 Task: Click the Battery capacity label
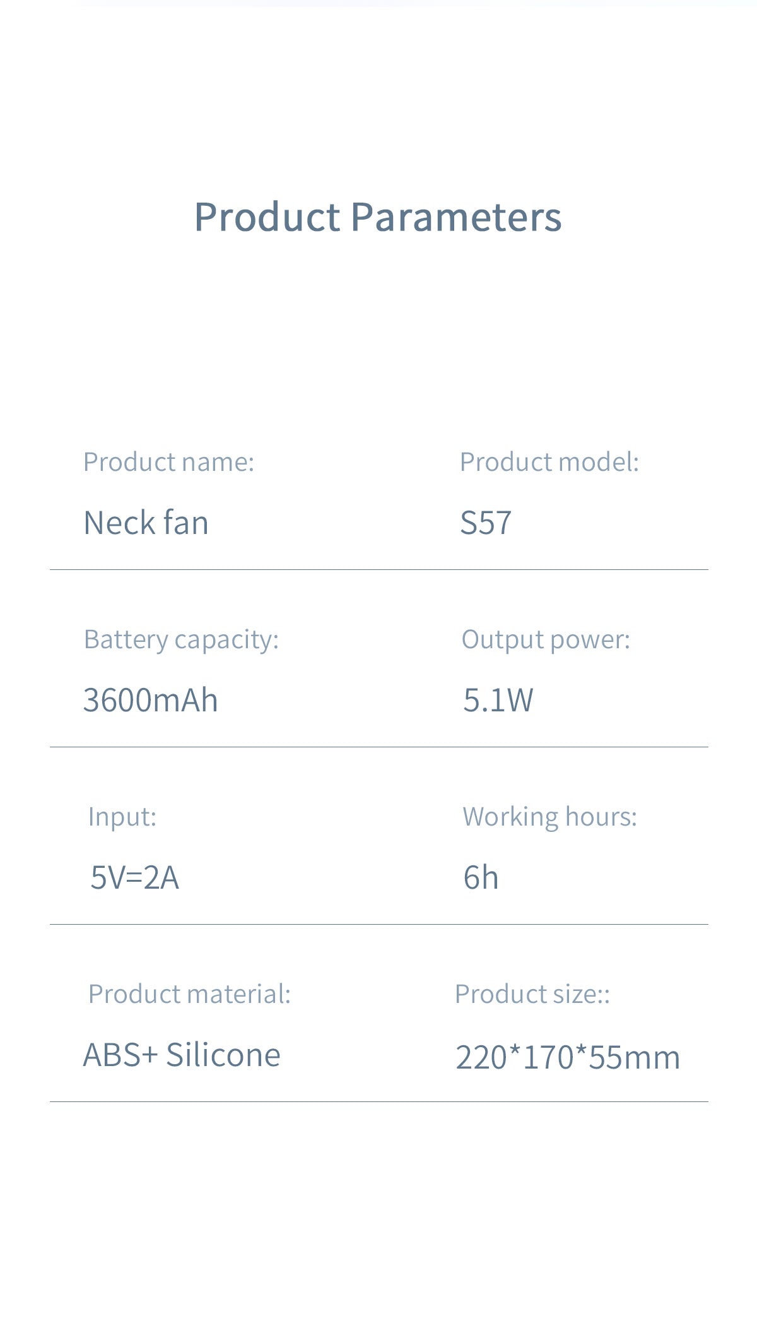coord(181,639)
